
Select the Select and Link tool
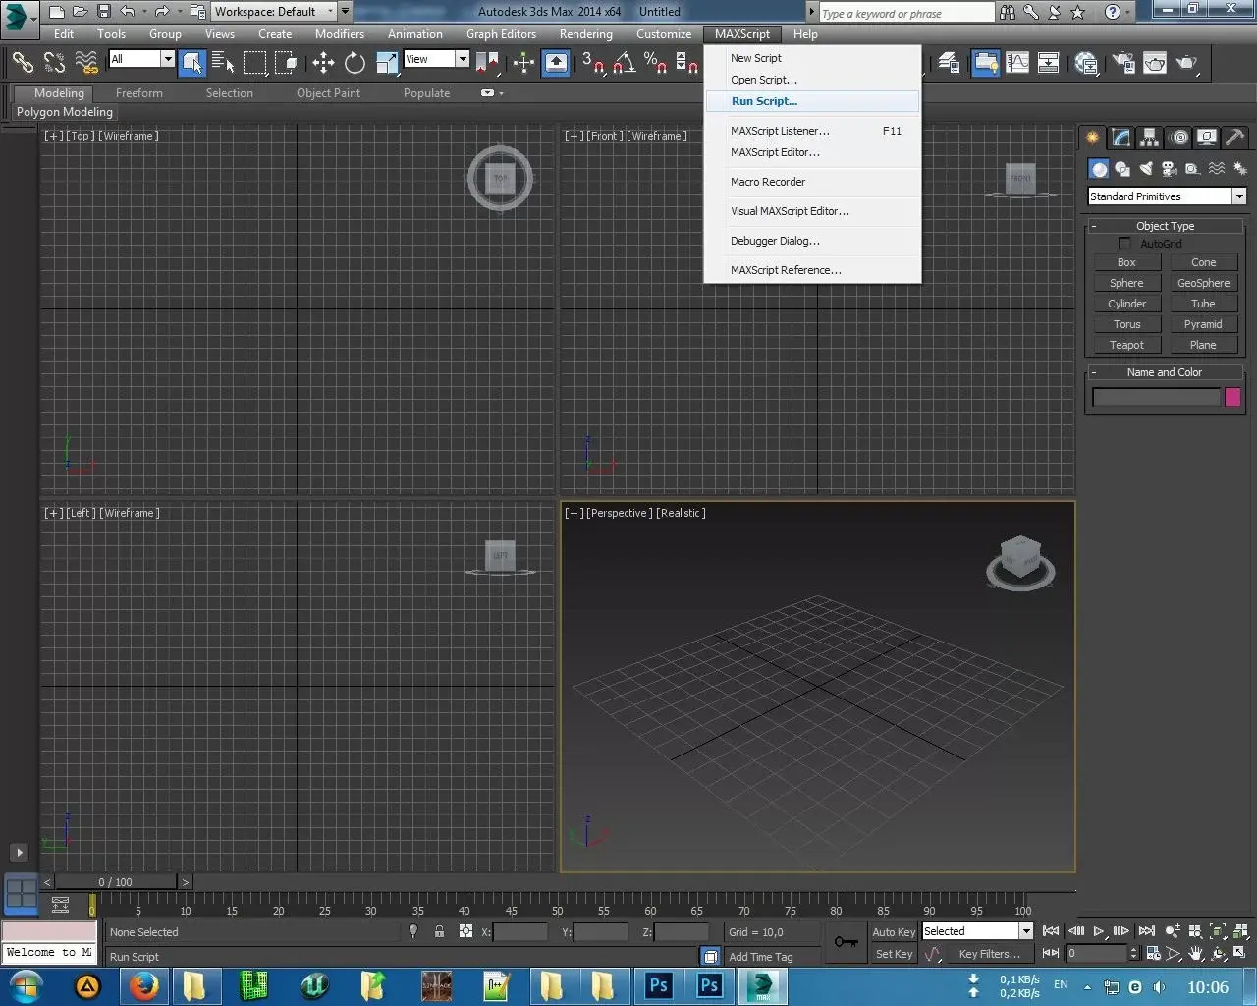pos(22,63)
